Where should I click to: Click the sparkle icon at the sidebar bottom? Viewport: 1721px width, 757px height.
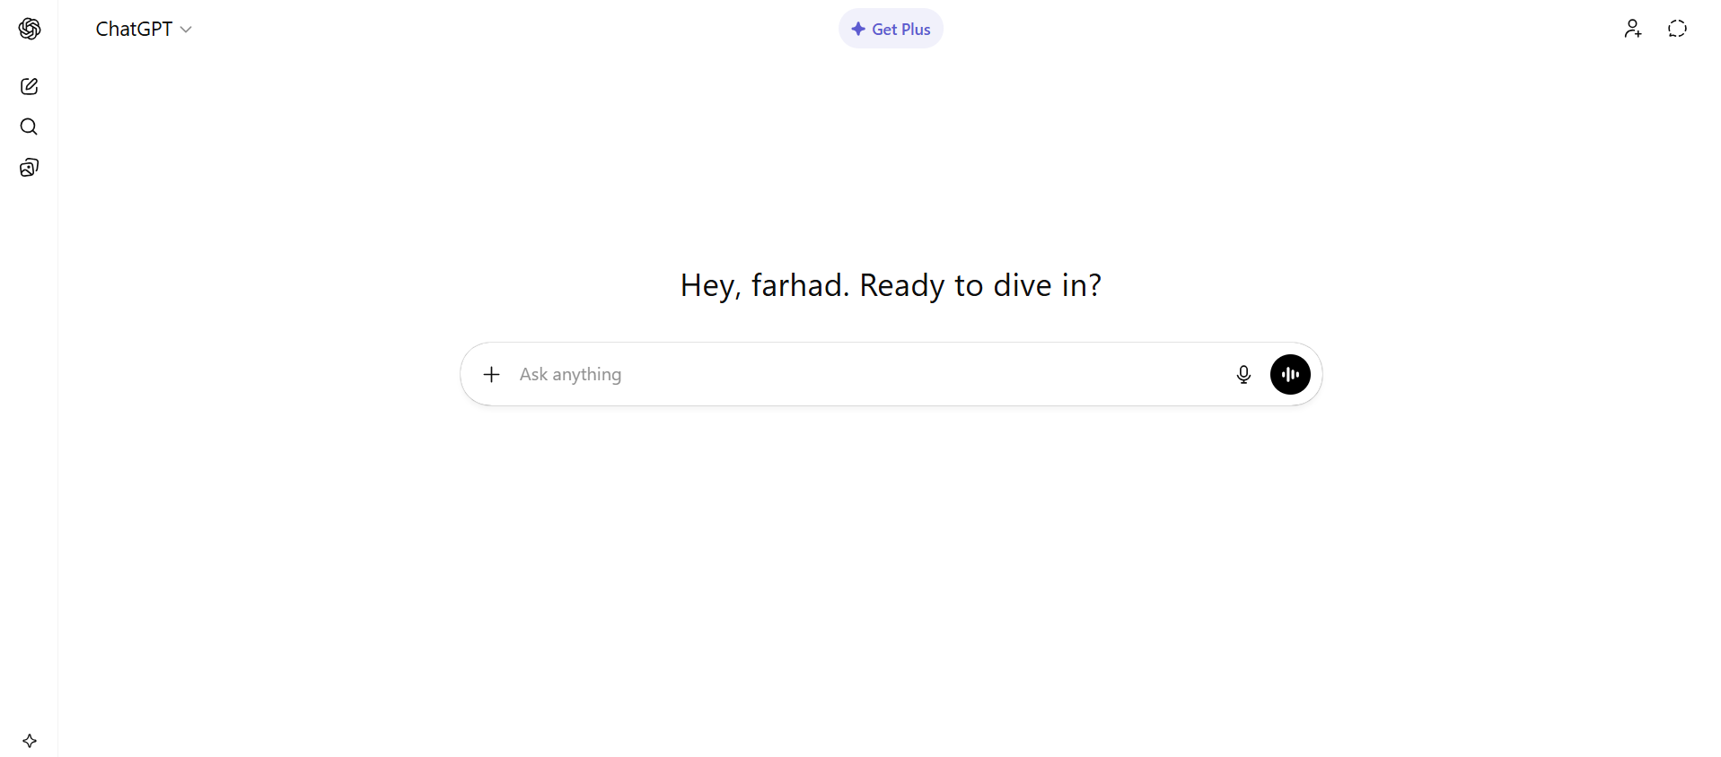click(x=30, y=741)
